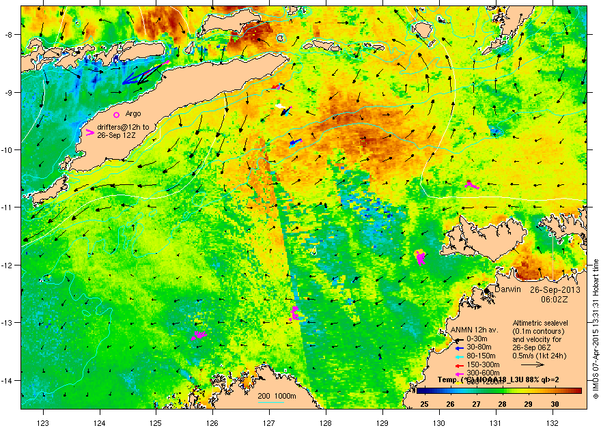Click longitude axis label 128

tap(326, 423)
